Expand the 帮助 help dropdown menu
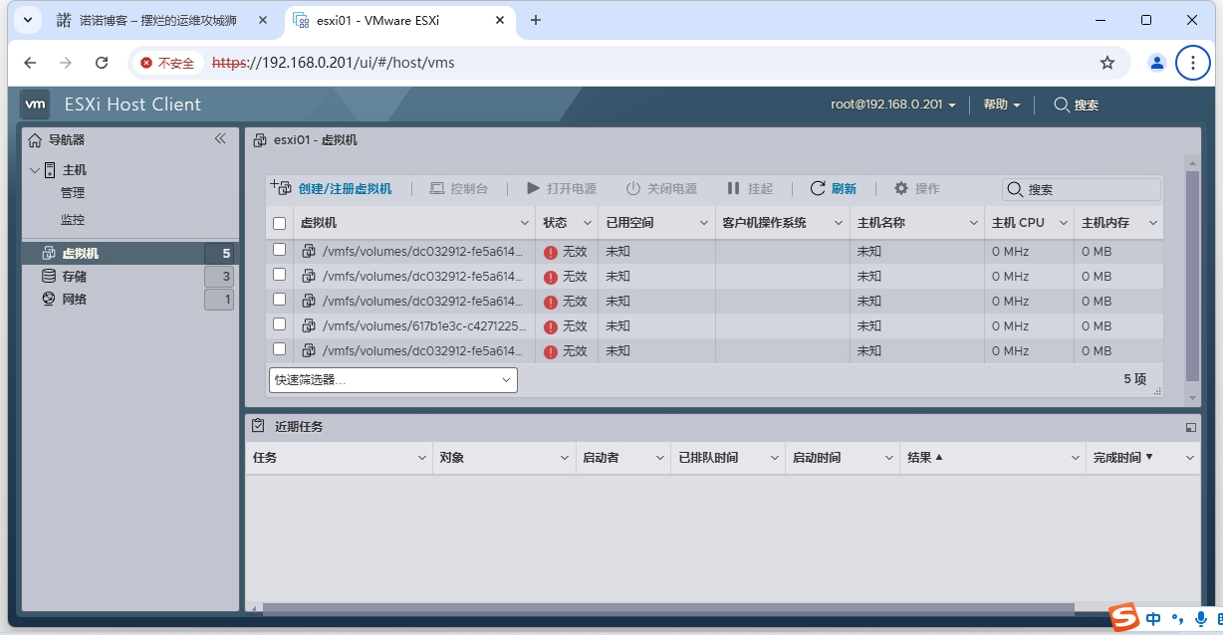Screen dimensions: 1223x635 tap(1001, 105)
